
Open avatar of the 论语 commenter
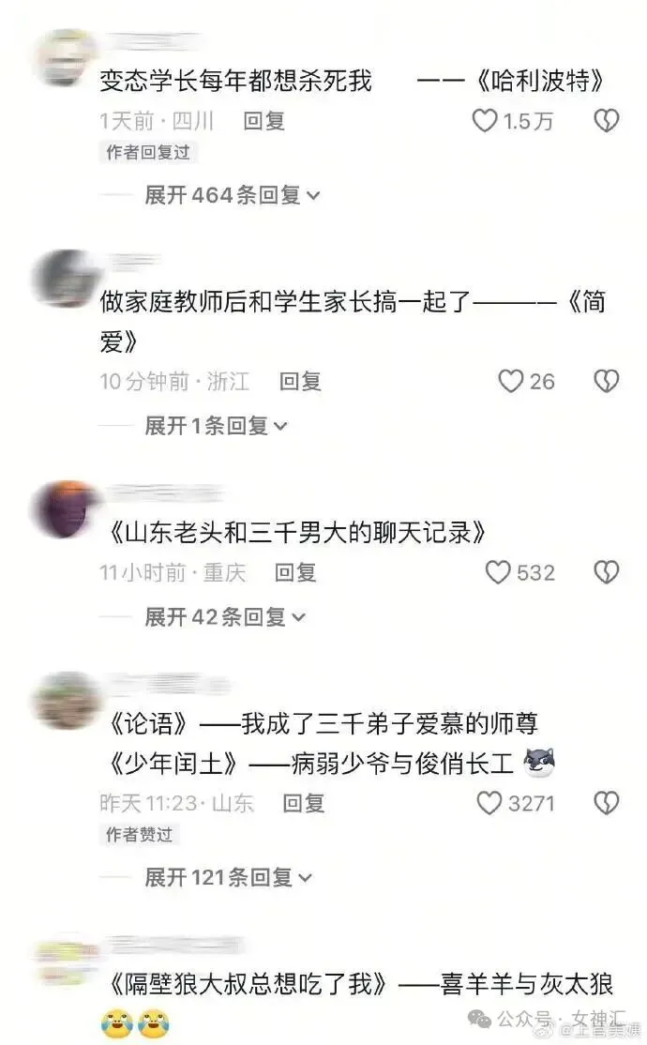coord(65,701)
